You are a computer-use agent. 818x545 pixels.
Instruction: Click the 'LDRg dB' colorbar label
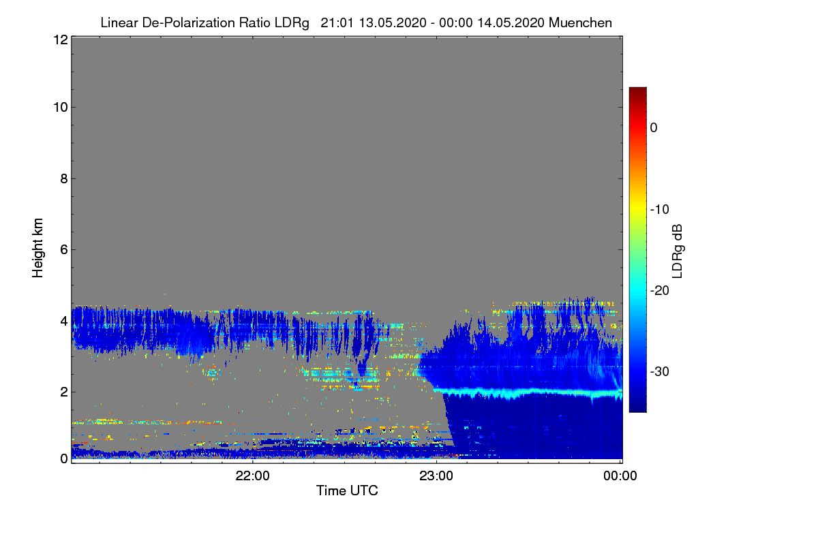pyautogui.click(x=677, y=250)
